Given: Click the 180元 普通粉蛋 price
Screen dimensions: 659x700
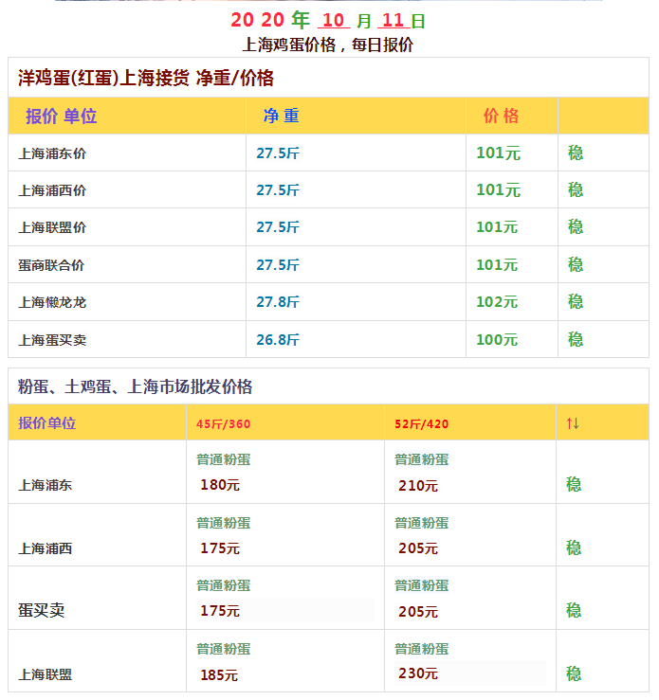Looking at the screenshot, I should pyautogui.click(x=220, y=485).
